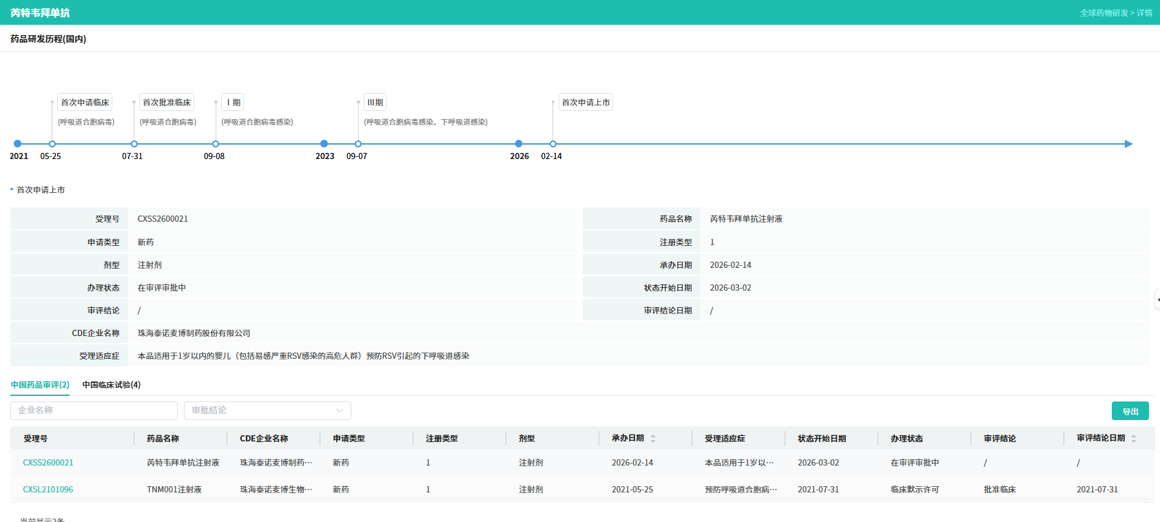Click the 芮特韦拜单抗 page title
This screenshot has height=522, width=1160.
[x=40, y=13]
